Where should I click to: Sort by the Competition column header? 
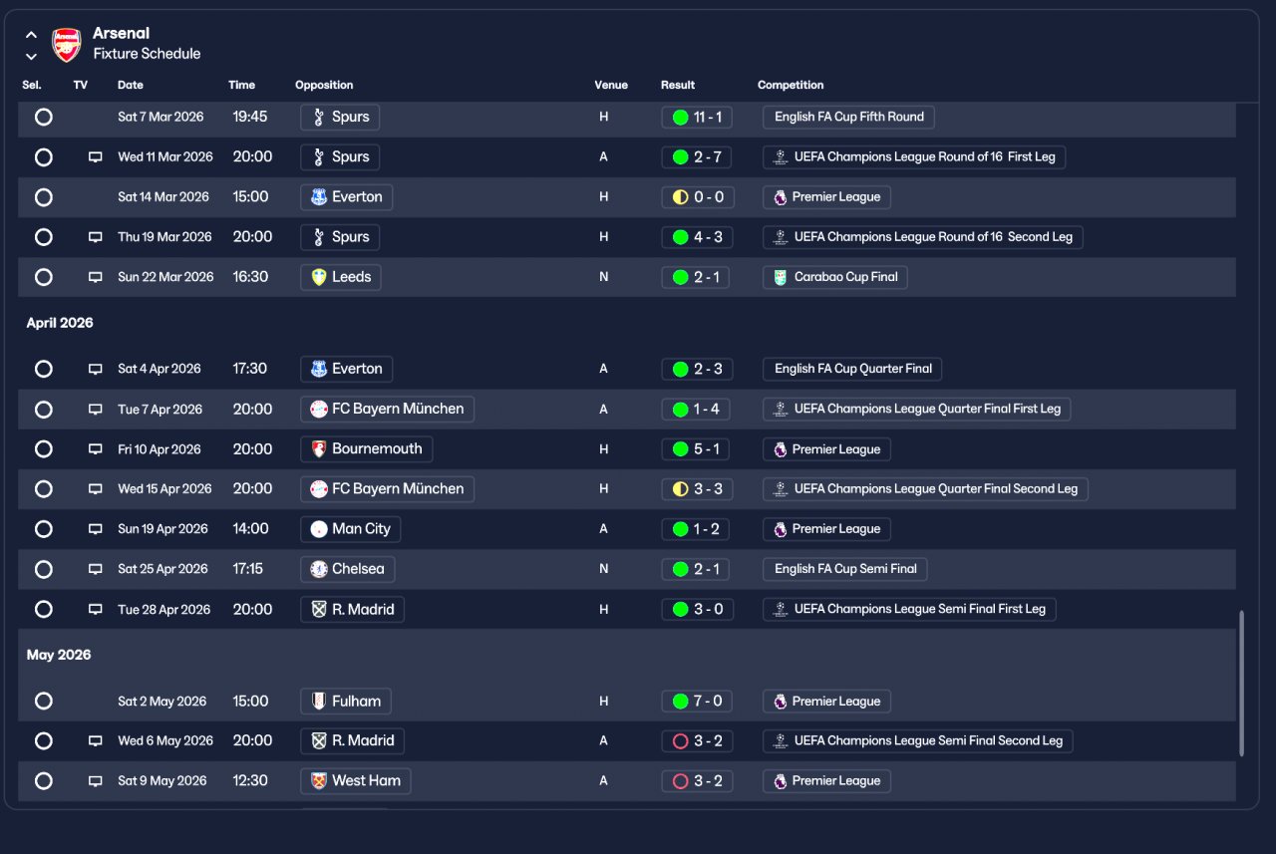click(x=791, y=86)
